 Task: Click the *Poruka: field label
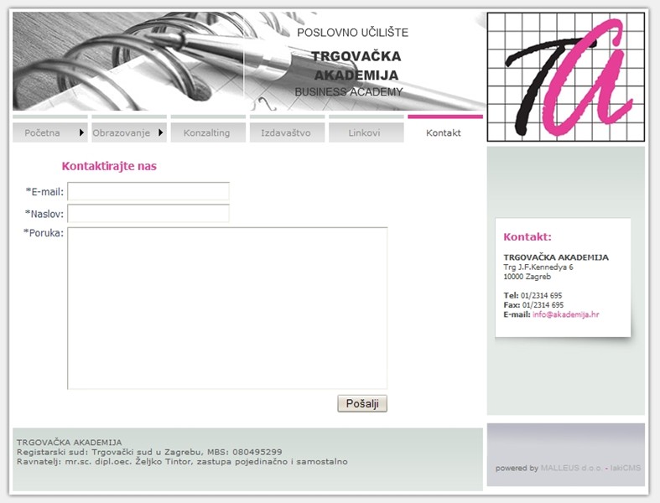click(x=44, y=233)
